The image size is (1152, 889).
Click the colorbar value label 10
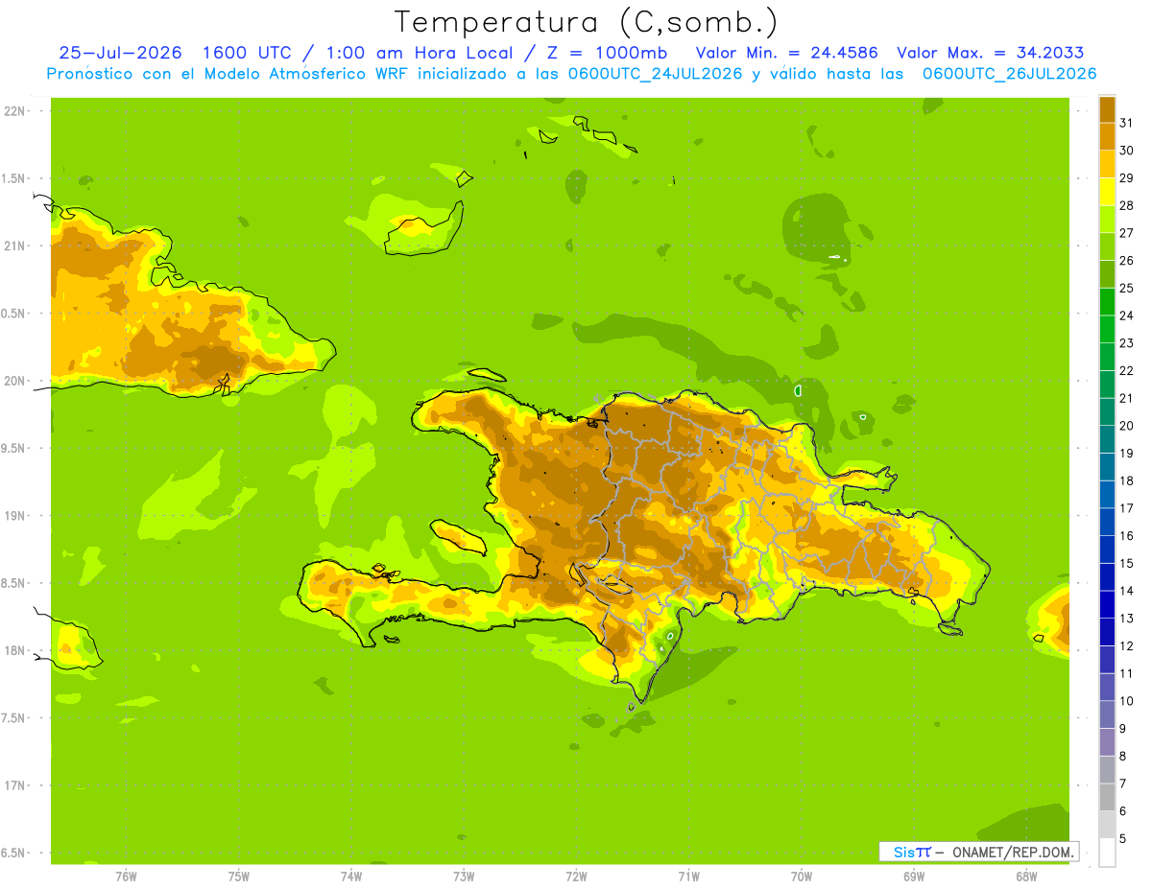pos(1126,701)
